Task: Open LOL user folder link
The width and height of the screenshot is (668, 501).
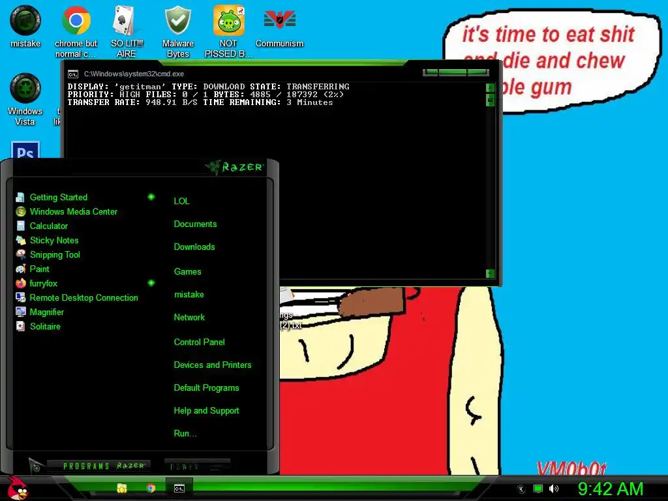Action: [x=181, y=201]
